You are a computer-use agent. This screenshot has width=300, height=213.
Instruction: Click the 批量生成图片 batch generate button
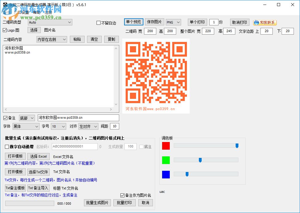pyautogui.click(x=97, y=203)
